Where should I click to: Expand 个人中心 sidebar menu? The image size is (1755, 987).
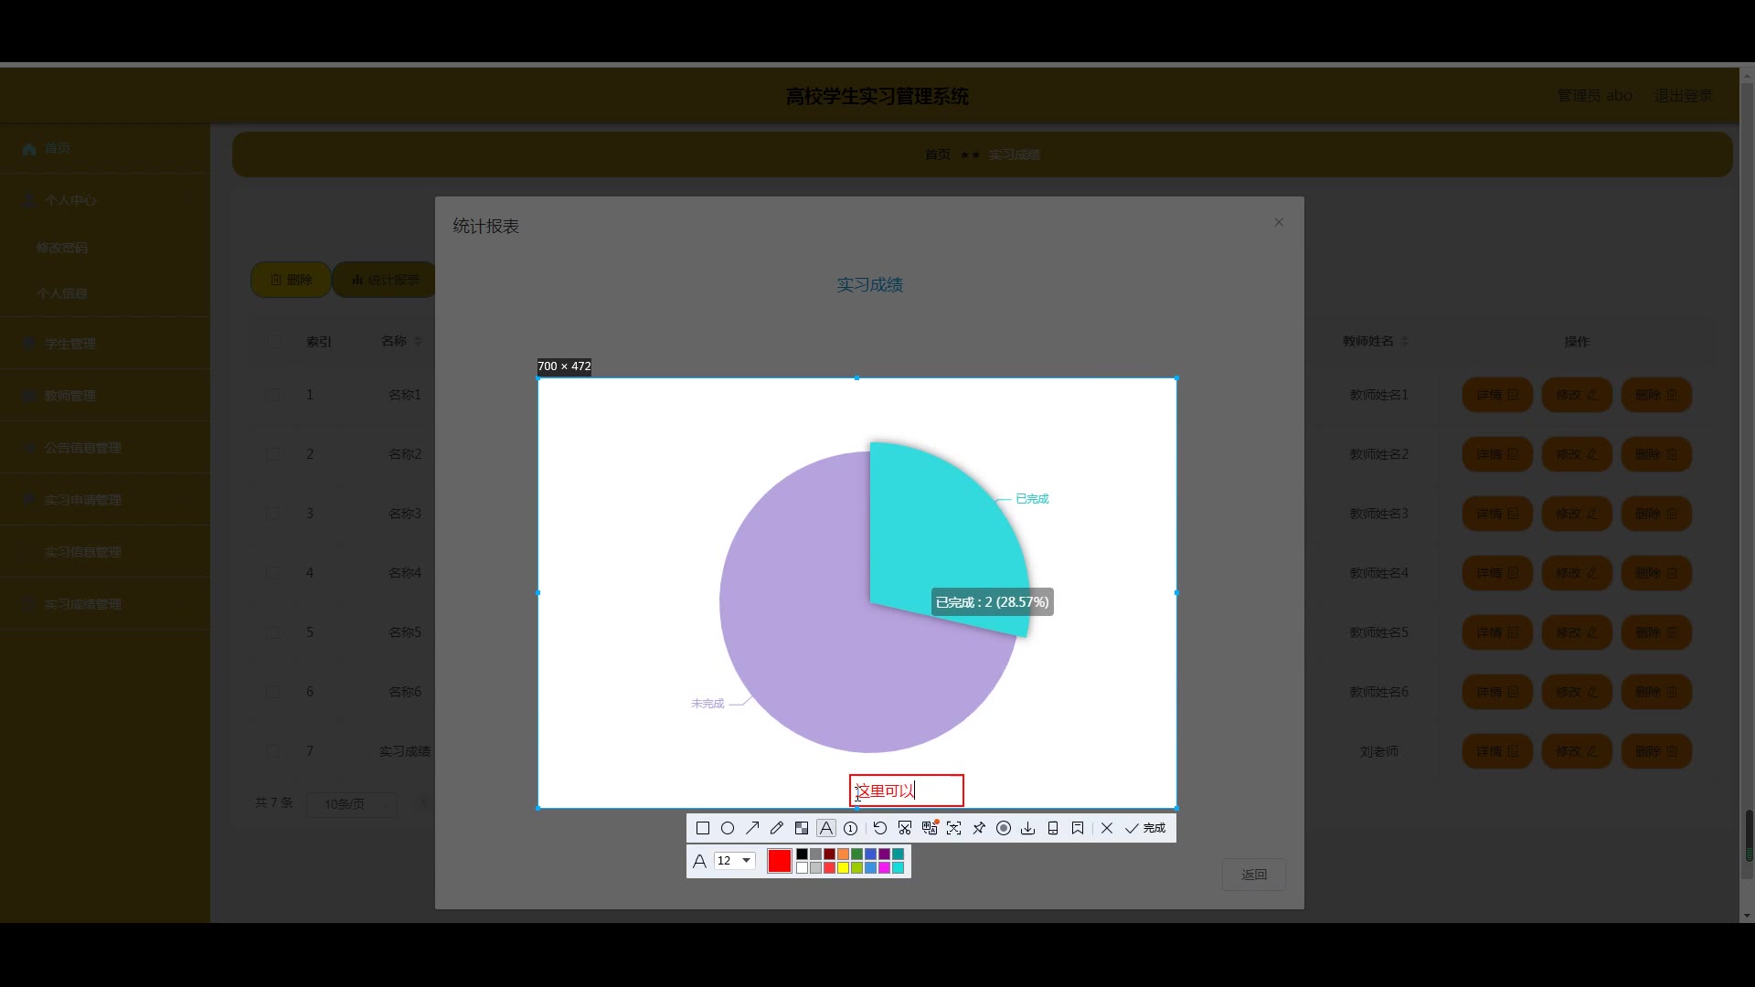coord(105,200)
